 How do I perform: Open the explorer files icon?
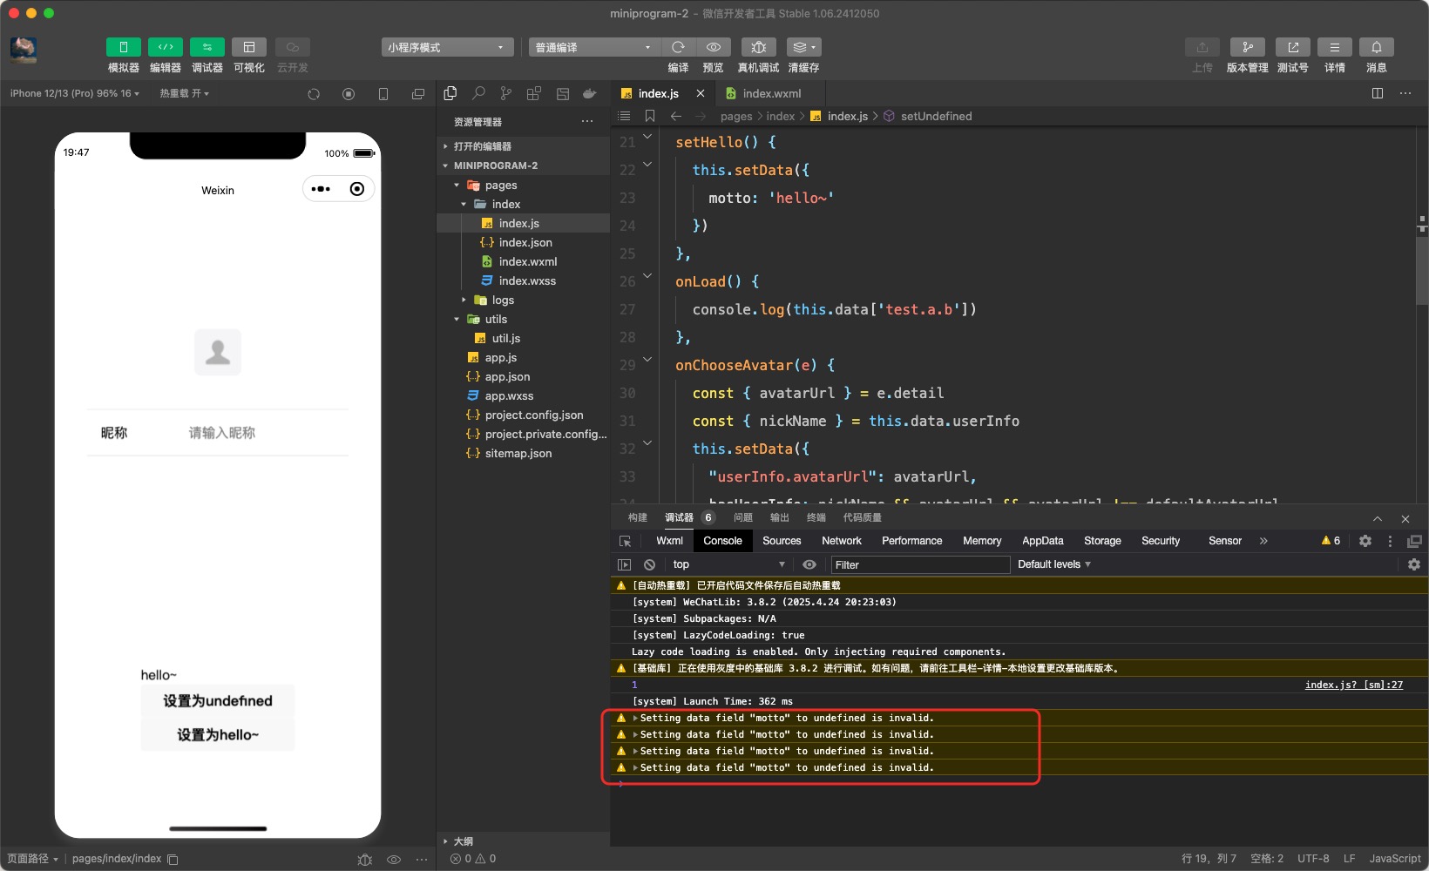450,93
